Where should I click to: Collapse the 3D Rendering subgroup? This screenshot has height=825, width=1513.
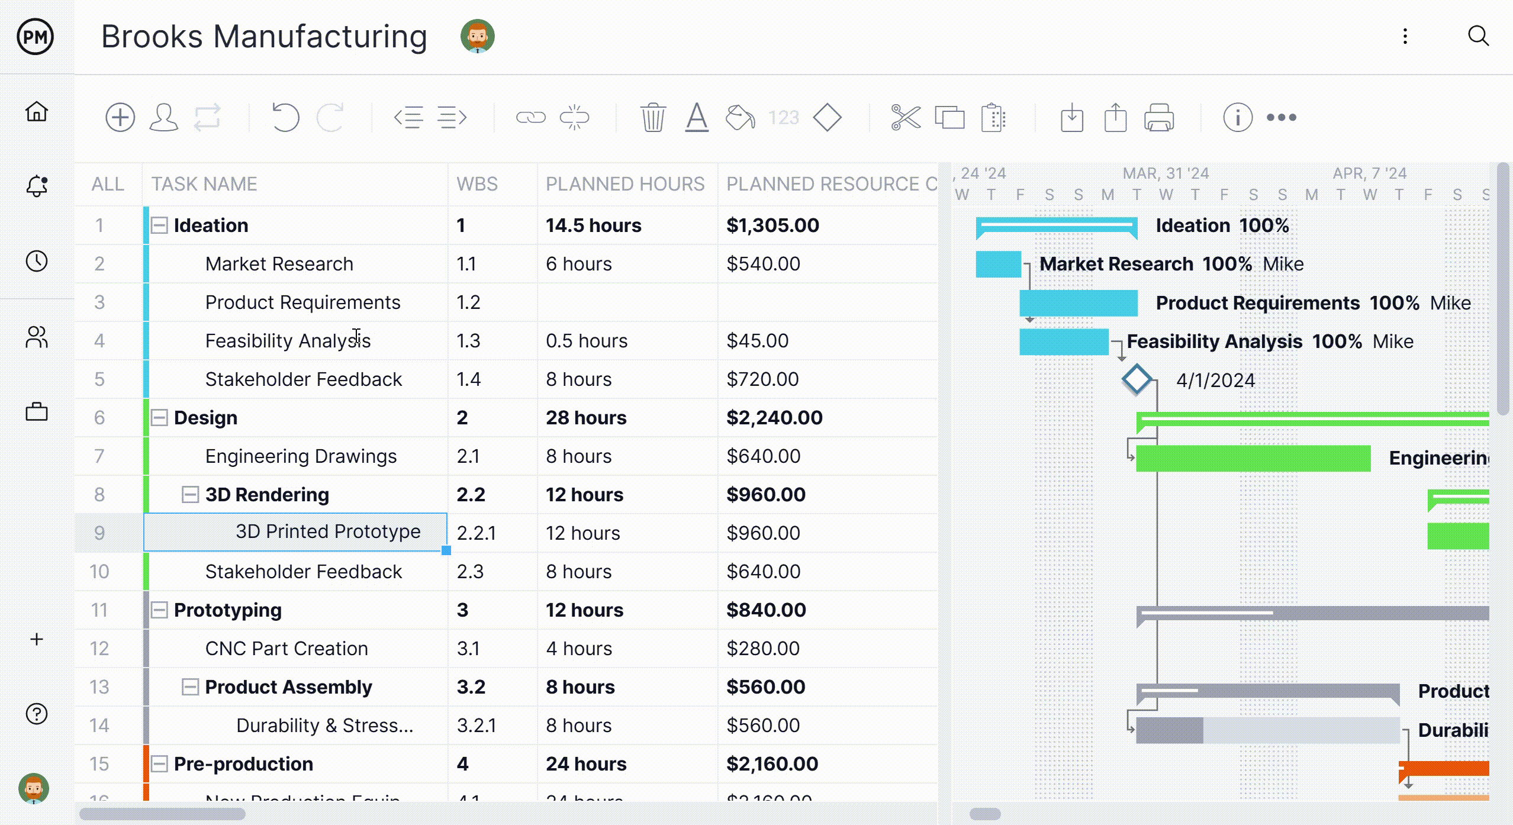pyautogui.click(x=190, y=495)
